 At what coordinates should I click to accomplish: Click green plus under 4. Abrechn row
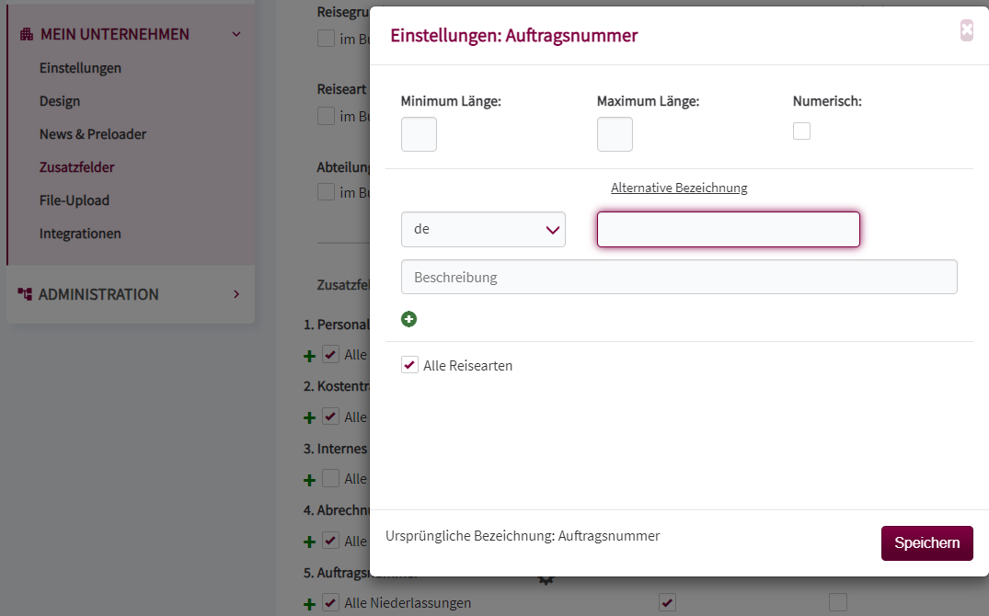pos(309,542)
